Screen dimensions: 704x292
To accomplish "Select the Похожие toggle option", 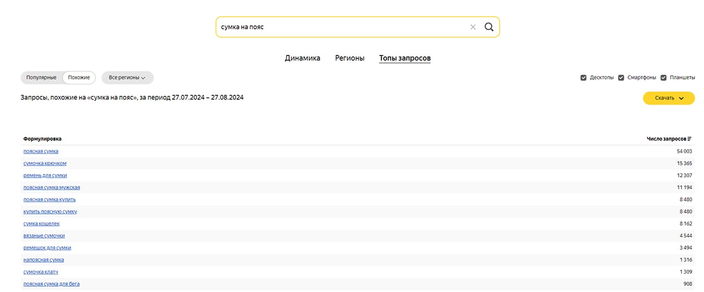I will click(x=79, y=78).
